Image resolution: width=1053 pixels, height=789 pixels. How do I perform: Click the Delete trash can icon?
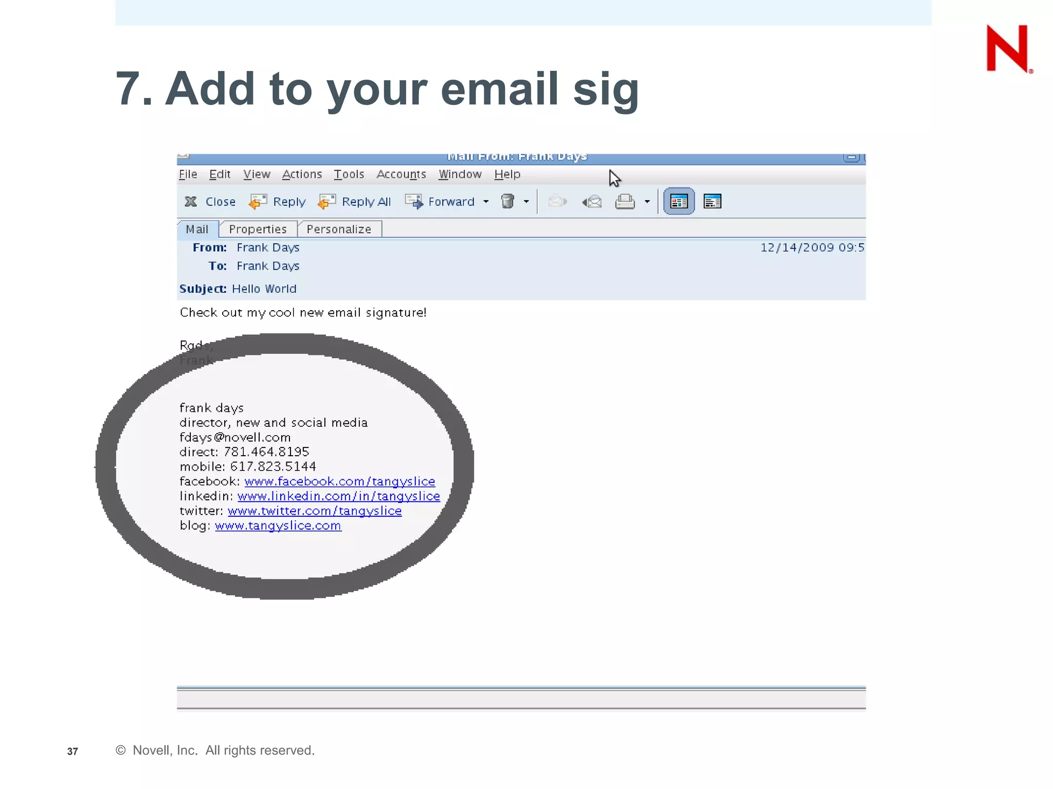[507, 201]
